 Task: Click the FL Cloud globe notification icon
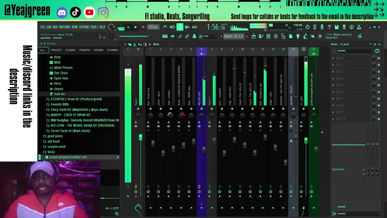coord(360,36)
